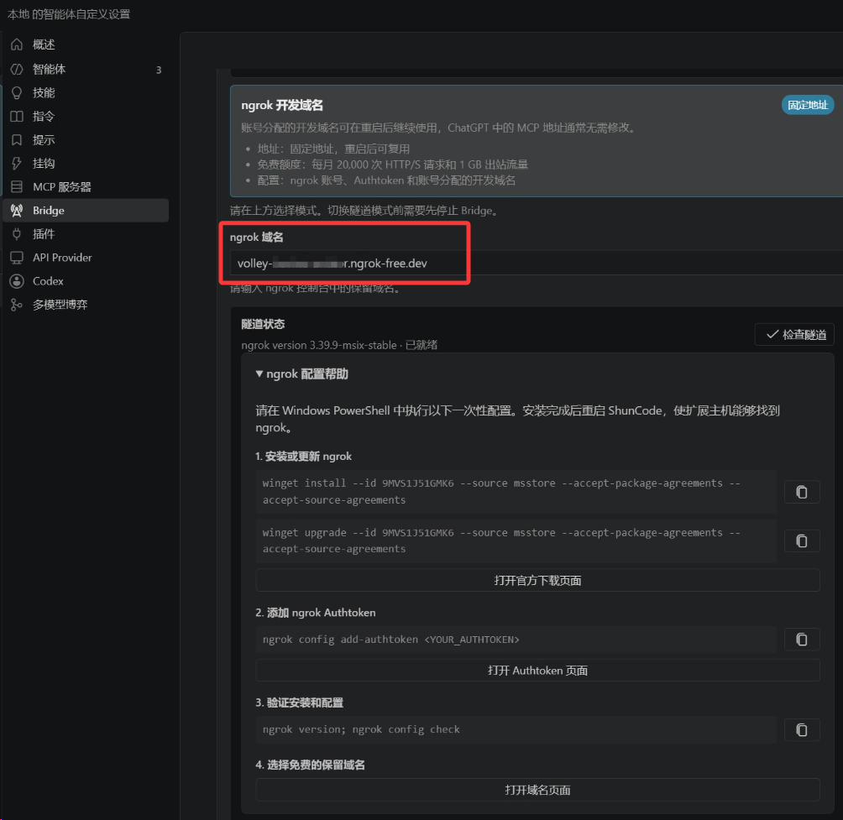This screenshot has height=820, width=843.
Task: Click the API Provider monitor icon
Action: (x=17, y=258)
